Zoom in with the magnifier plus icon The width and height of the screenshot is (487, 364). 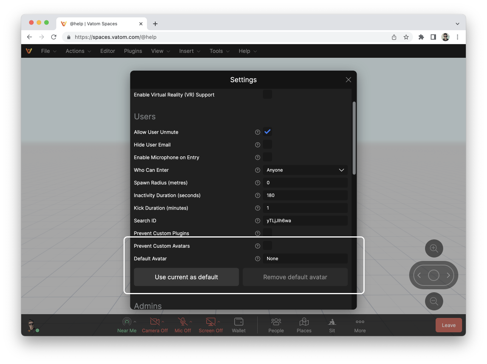click(434, 248)
